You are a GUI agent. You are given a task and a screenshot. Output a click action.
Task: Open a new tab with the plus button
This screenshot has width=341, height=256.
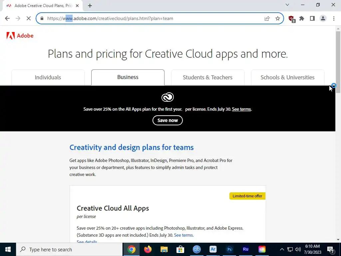click(90, 6)
